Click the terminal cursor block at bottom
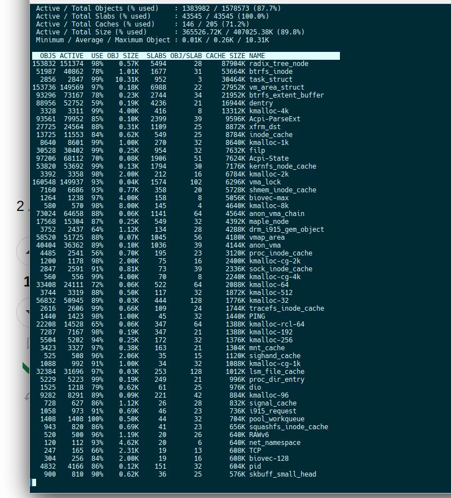 (x=34, y=482)
